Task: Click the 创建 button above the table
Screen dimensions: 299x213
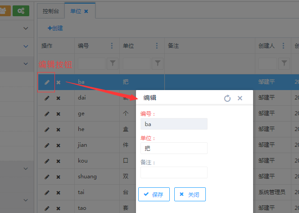Action: click(x=55, y=28)
